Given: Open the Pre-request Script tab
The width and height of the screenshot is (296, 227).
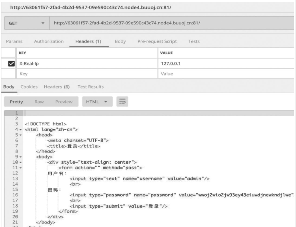Looking at the screenshot, I should tap(157, 41).
